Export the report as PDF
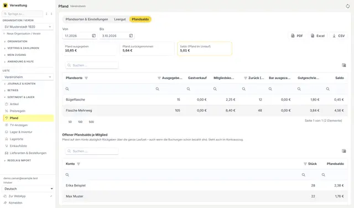The height and width of the screenshot is (208, 354). click(x=296, y=36)
